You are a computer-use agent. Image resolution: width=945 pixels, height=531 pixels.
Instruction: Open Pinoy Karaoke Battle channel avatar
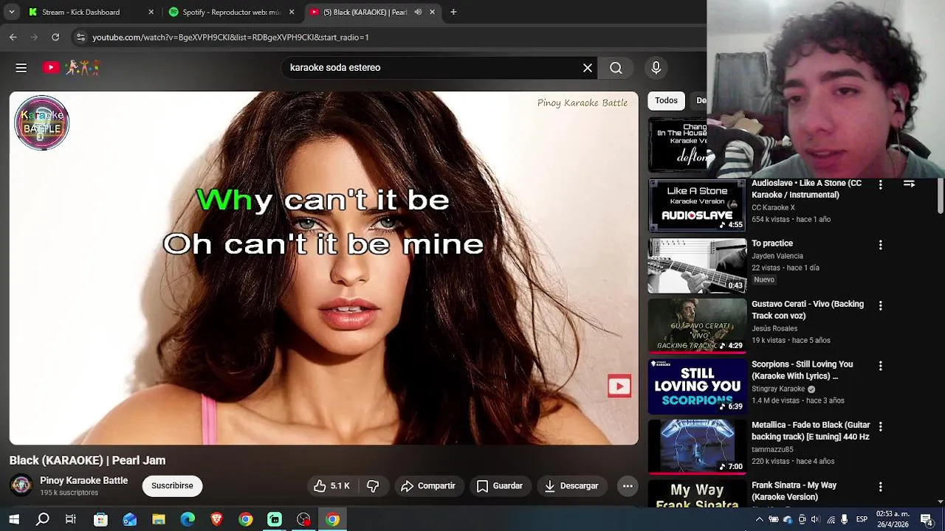(21, 485)
